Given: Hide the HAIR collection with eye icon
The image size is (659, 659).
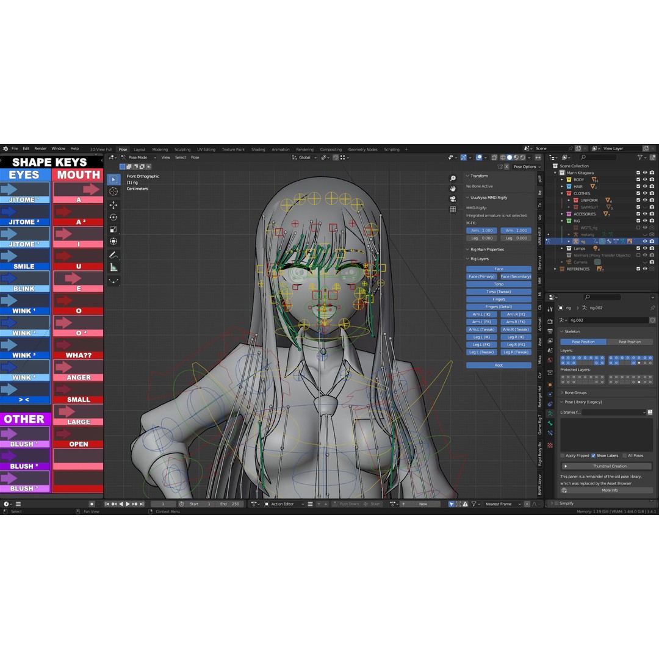Looking at the screenshot, I should (x=645, y=186).
